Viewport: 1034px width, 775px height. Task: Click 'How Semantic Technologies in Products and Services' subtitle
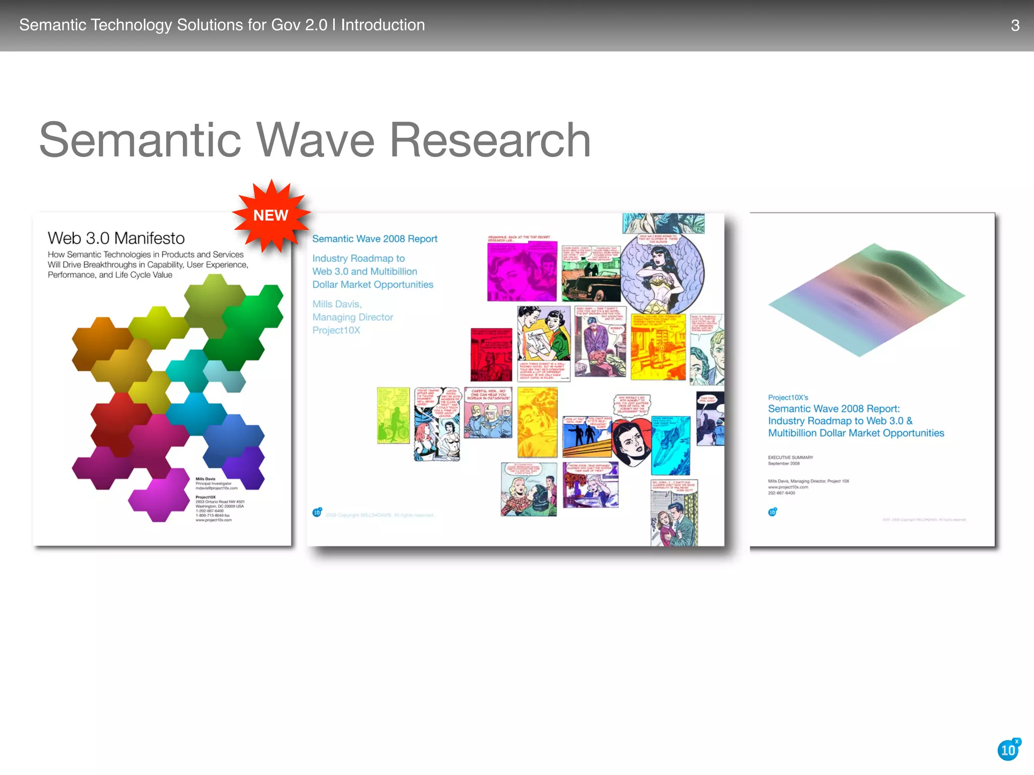145,255
